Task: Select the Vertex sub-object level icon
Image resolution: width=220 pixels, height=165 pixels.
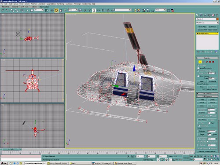Action: [200, 62]
